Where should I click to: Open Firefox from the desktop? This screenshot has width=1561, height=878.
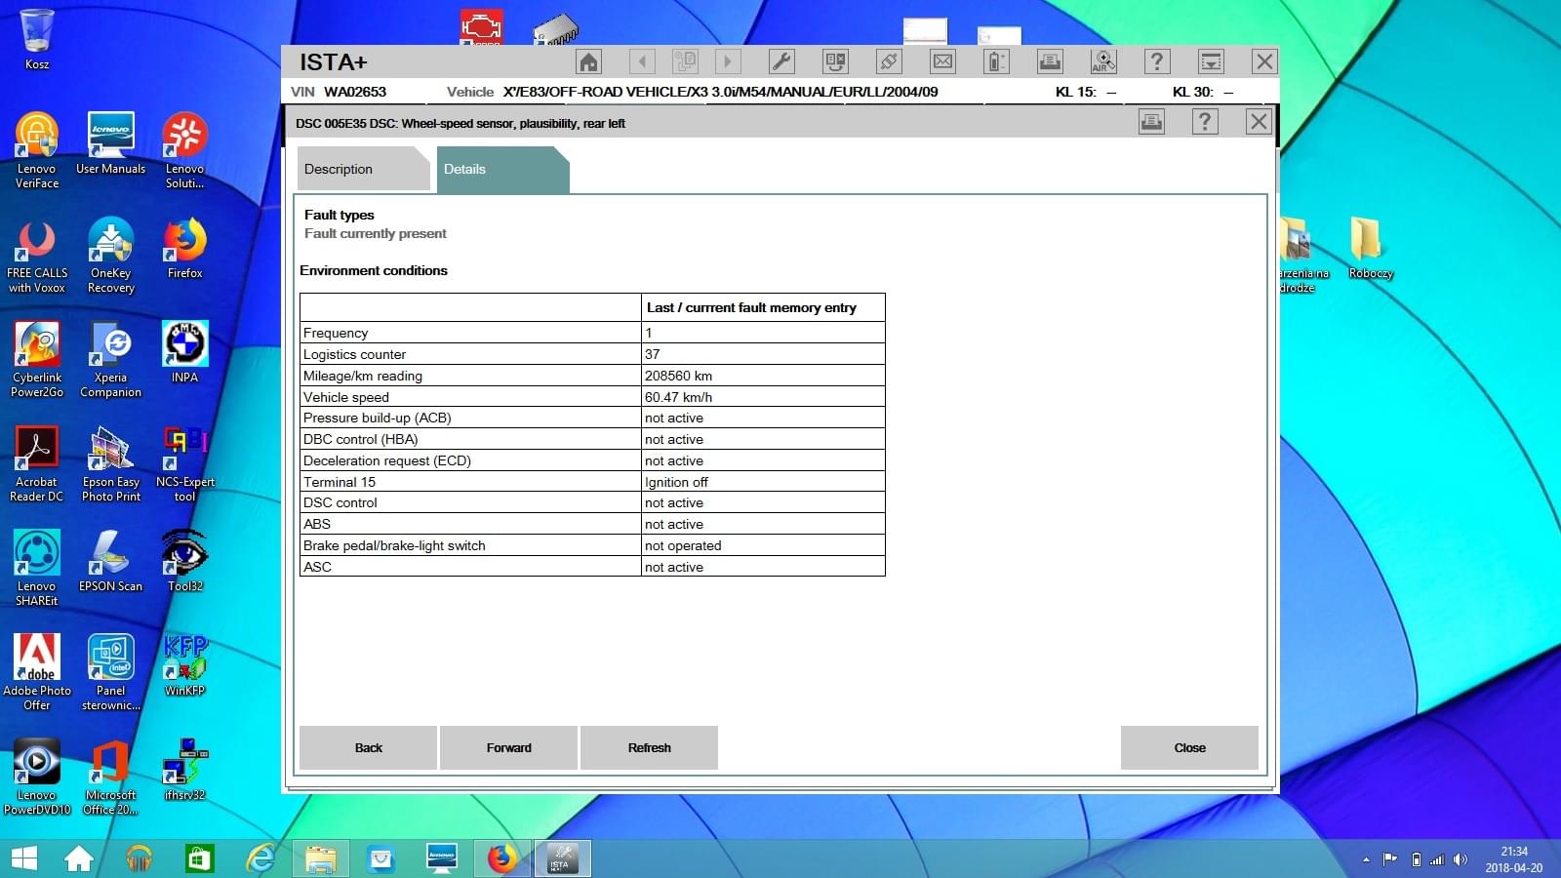tap(184, 249)
